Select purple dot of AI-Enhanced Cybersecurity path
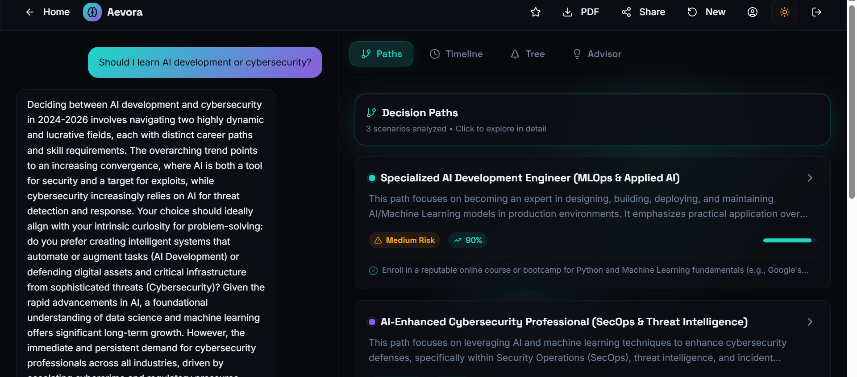857x377 pixels. click(372, 322)
